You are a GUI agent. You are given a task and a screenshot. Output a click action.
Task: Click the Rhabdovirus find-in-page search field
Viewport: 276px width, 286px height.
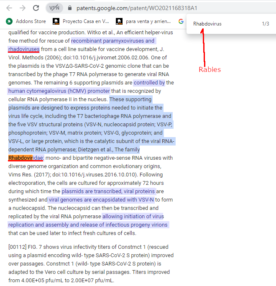(222, 24)
